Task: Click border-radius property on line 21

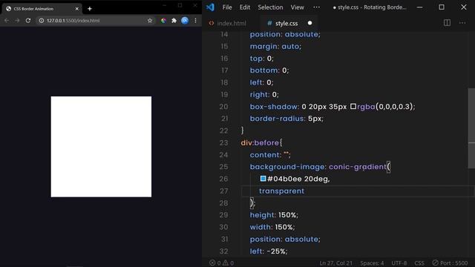Action: pos(278,119)
